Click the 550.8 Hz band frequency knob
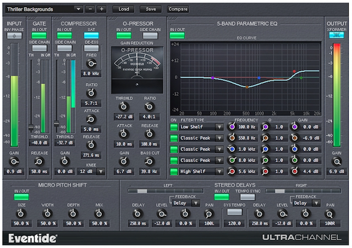The height and width of the screenshot is (248, 352). pos(232,138)
